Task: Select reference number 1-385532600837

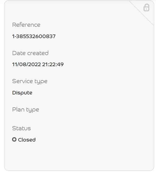Action: click(x=34, y=36)
